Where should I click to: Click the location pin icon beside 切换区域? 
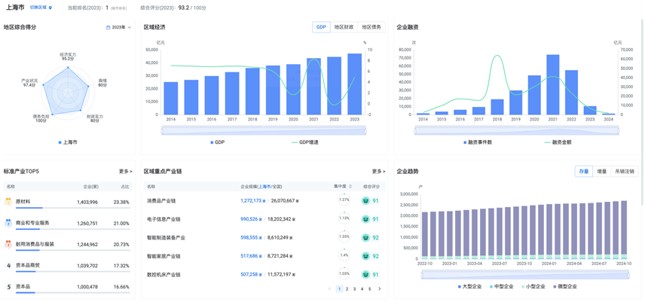point(50,7)
